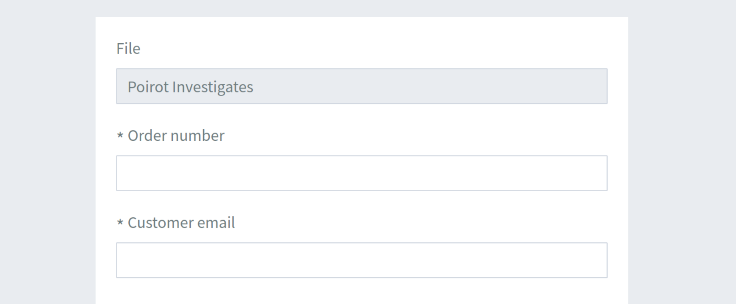Viewport: 736px width, 304px height.
Task: Click the text Poirot Investigates
Action: pos(190,86)
